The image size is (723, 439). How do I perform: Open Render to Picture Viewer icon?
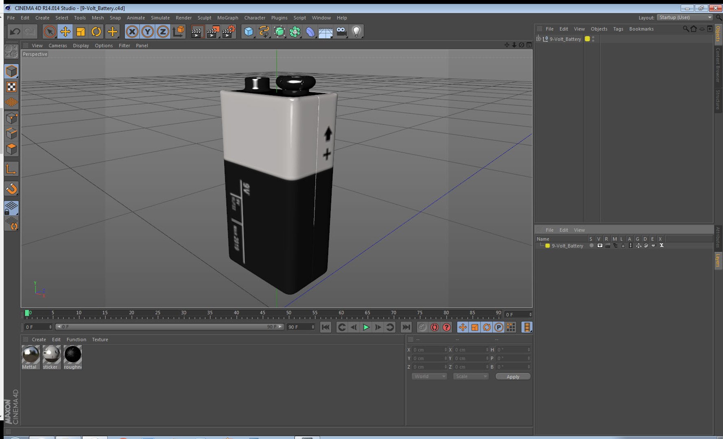213,32
